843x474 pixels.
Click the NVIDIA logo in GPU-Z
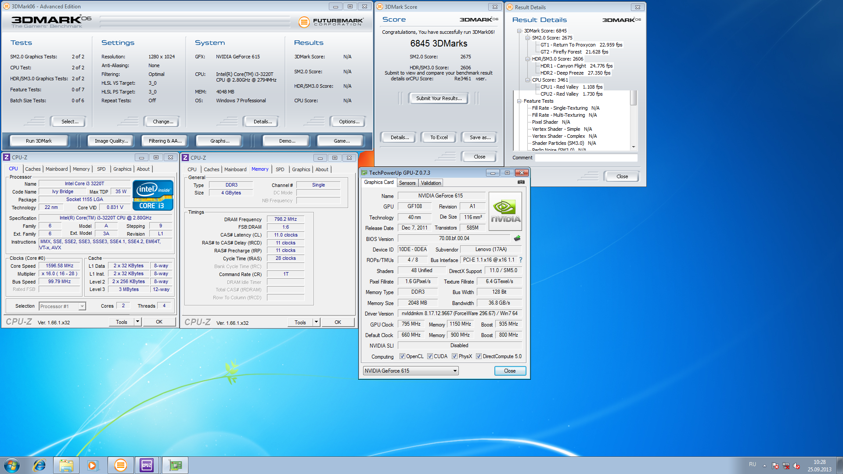point(505,211)
